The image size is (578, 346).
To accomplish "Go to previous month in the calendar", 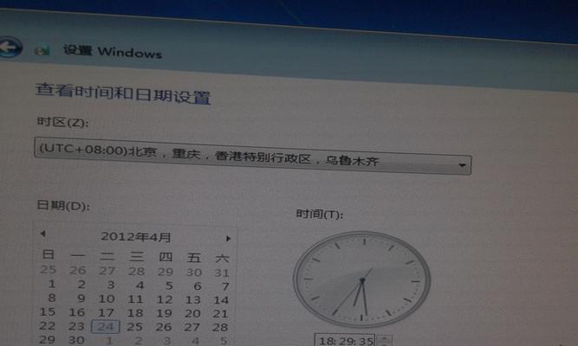I will coord(42,234).
